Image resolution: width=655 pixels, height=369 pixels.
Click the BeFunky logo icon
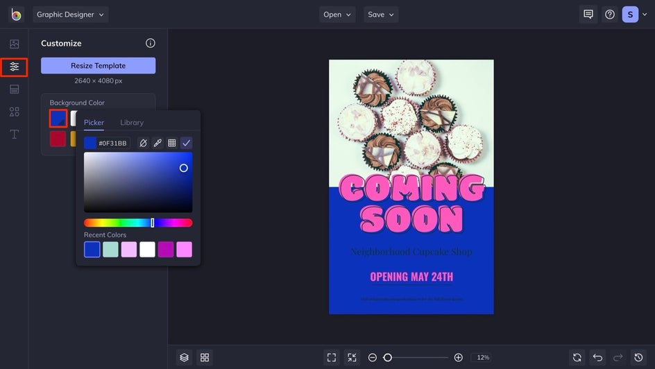[x=16, y=15]
